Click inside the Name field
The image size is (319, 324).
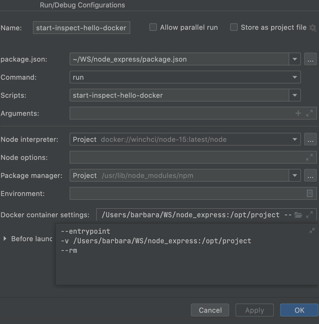click(81, 27)
